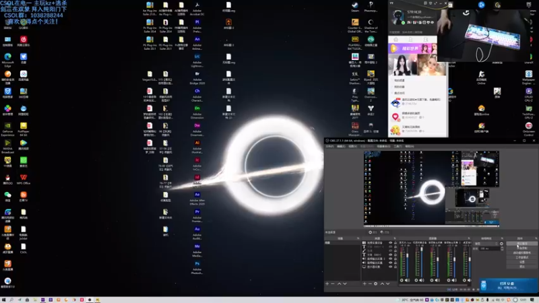Image resolution: width=539 pixels, height=303 pixels.
Task: Click Start Recording button in OBS
Action: (521, 248)
